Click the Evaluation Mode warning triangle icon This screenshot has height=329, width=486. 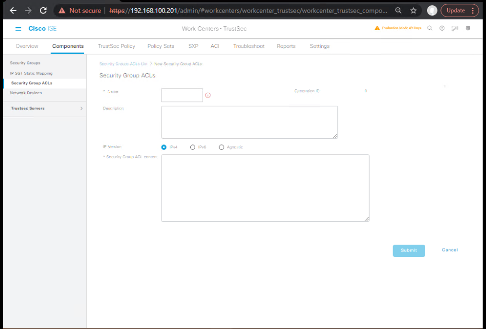click(x=377, y=28)
